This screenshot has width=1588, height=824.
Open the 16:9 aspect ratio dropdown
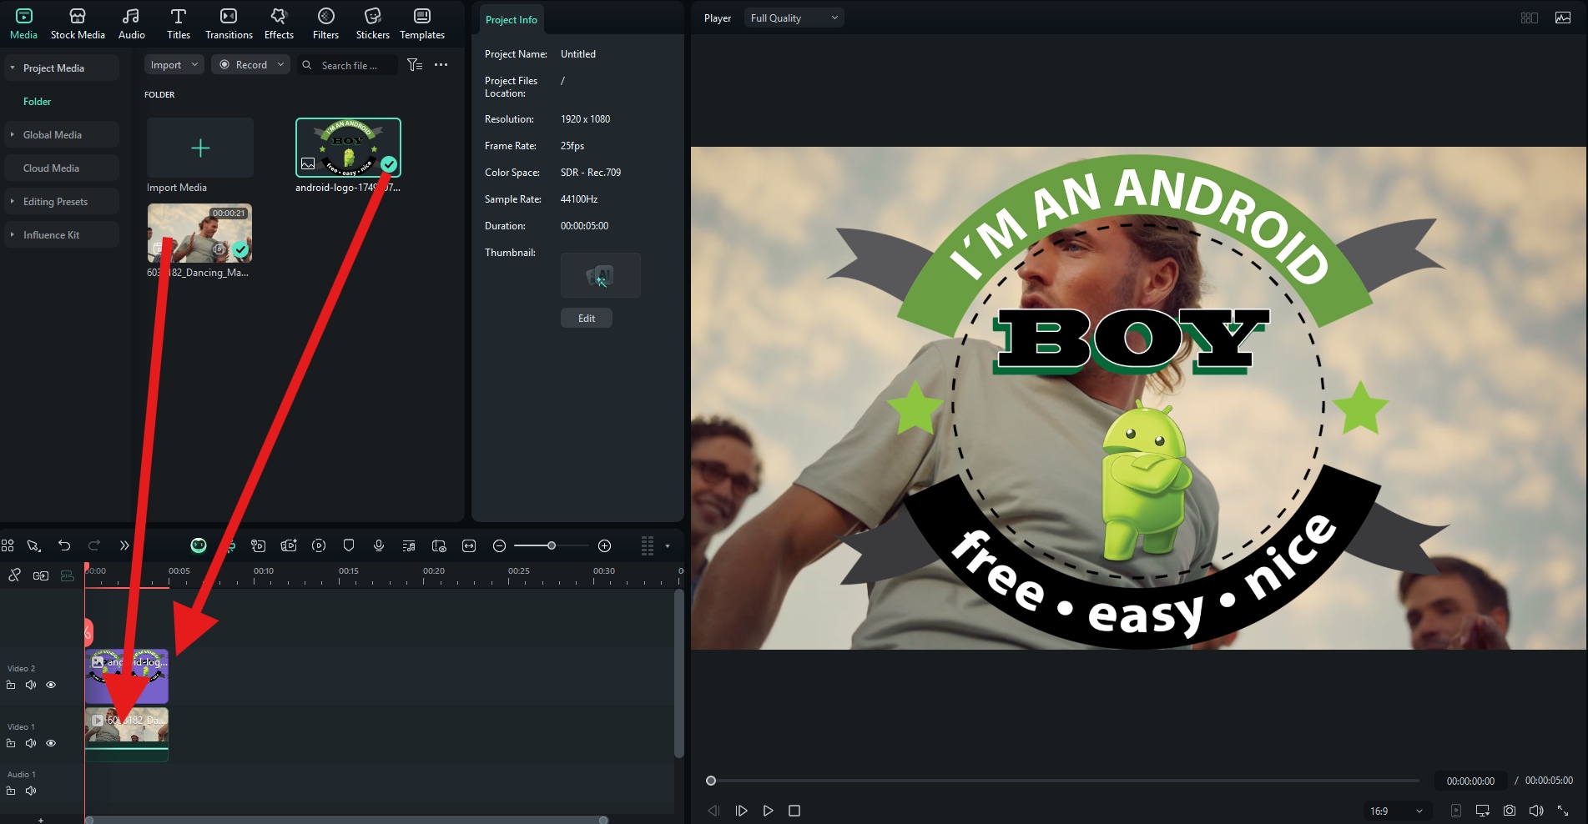click(x=1397, y=811)
